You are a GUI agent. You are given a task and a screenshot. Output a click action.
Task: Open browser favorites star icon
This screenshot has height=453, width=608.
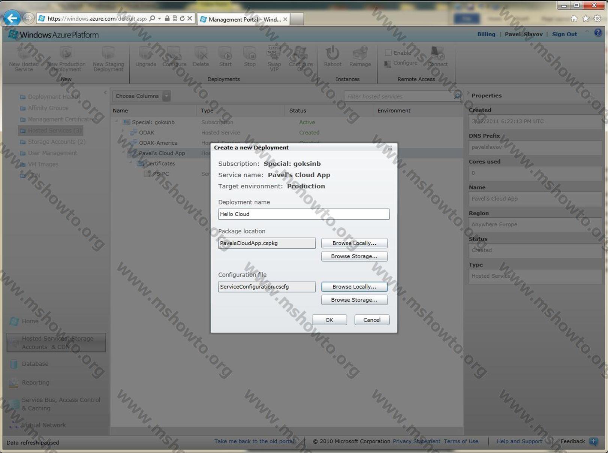586,19
